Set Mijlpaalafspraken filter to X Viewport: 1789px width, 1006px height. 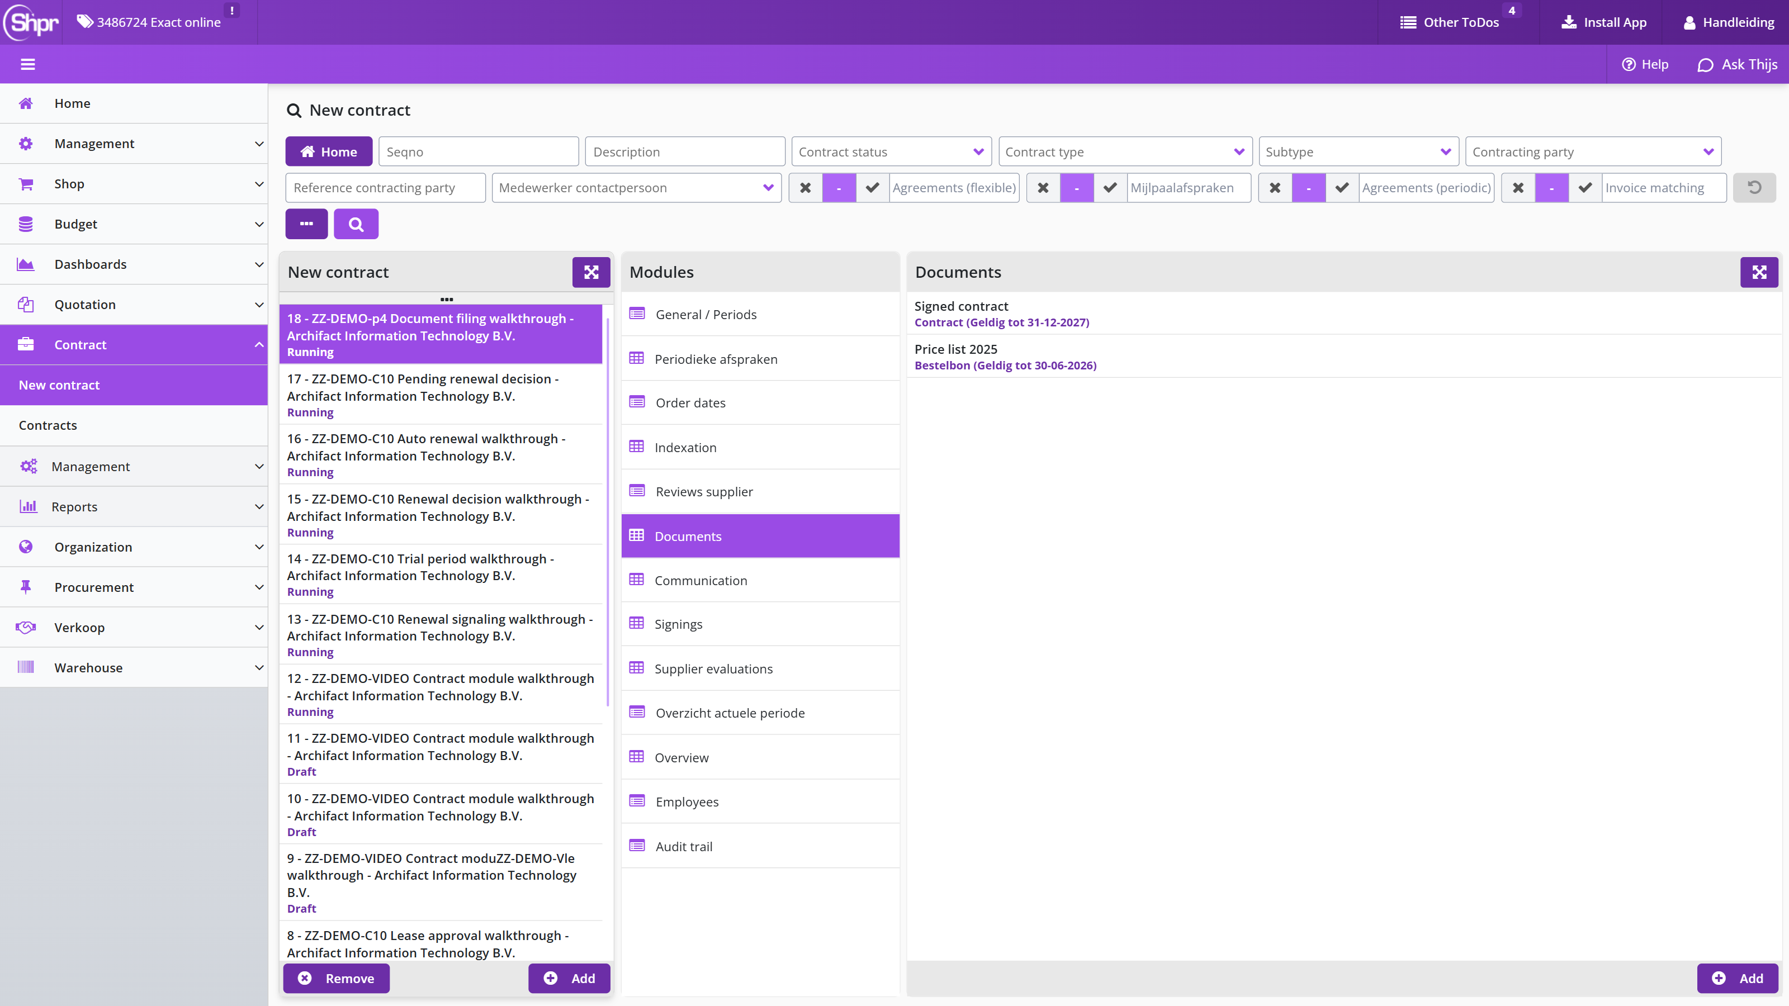point(1043,187)
